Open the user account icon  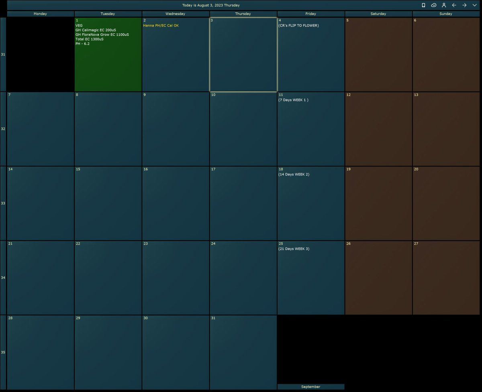point(444,5)
